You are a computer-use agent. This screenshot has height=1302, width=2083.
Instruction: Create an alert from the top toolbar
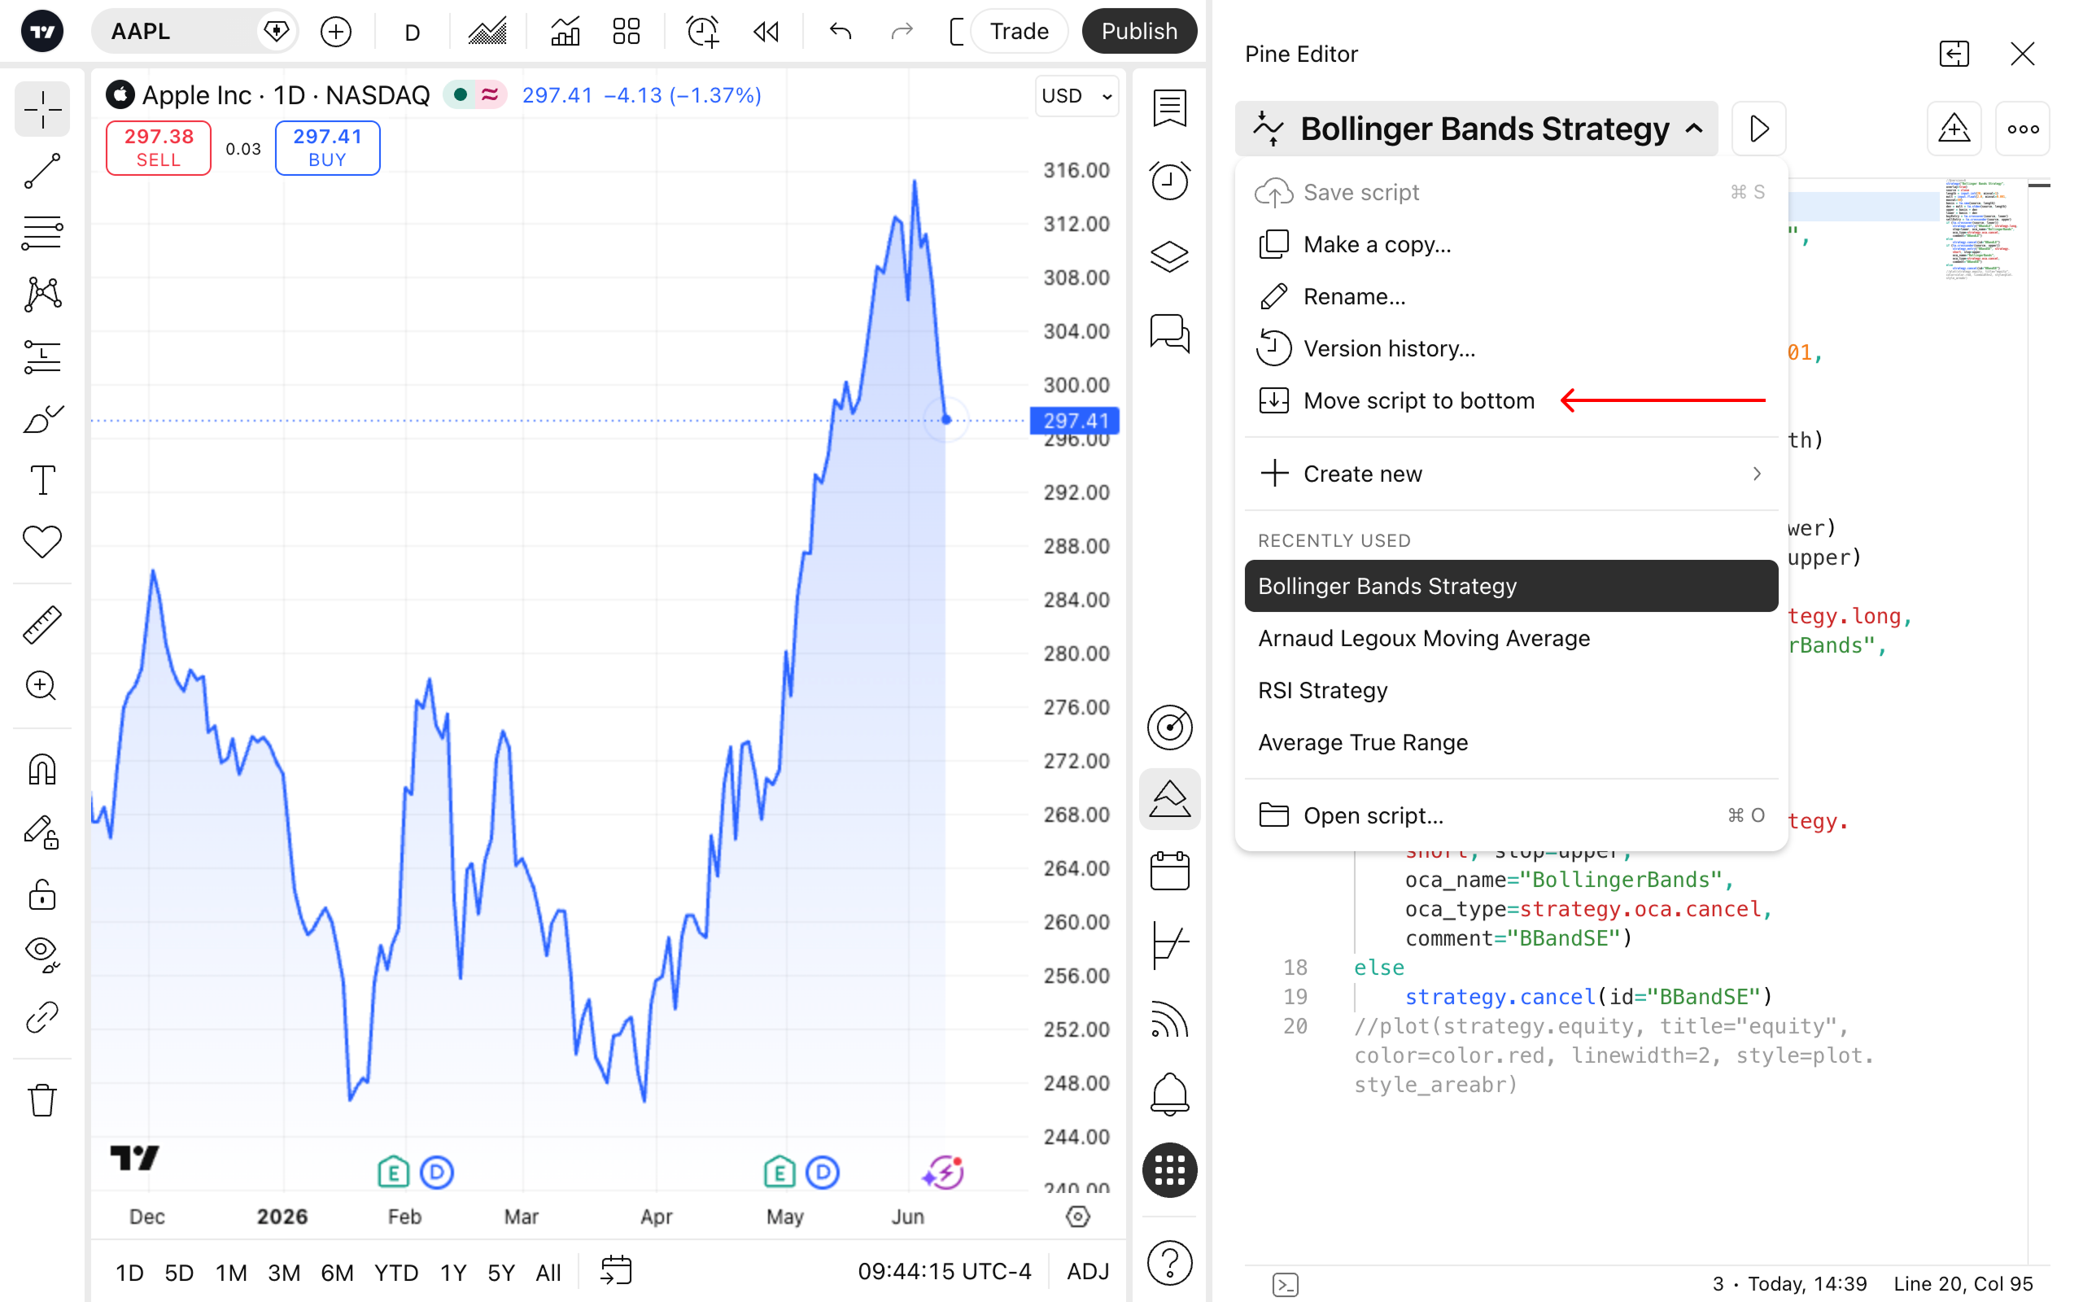pyautogui.click(x=702, y=32)
